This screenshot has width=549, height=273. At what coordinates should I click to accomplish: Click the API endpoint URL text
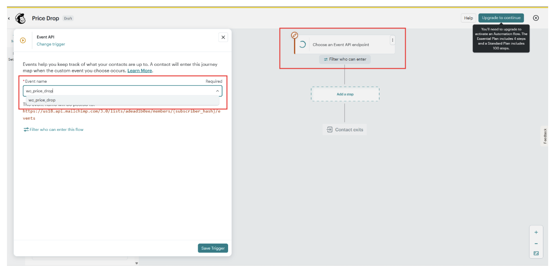(x=121, y=114)
